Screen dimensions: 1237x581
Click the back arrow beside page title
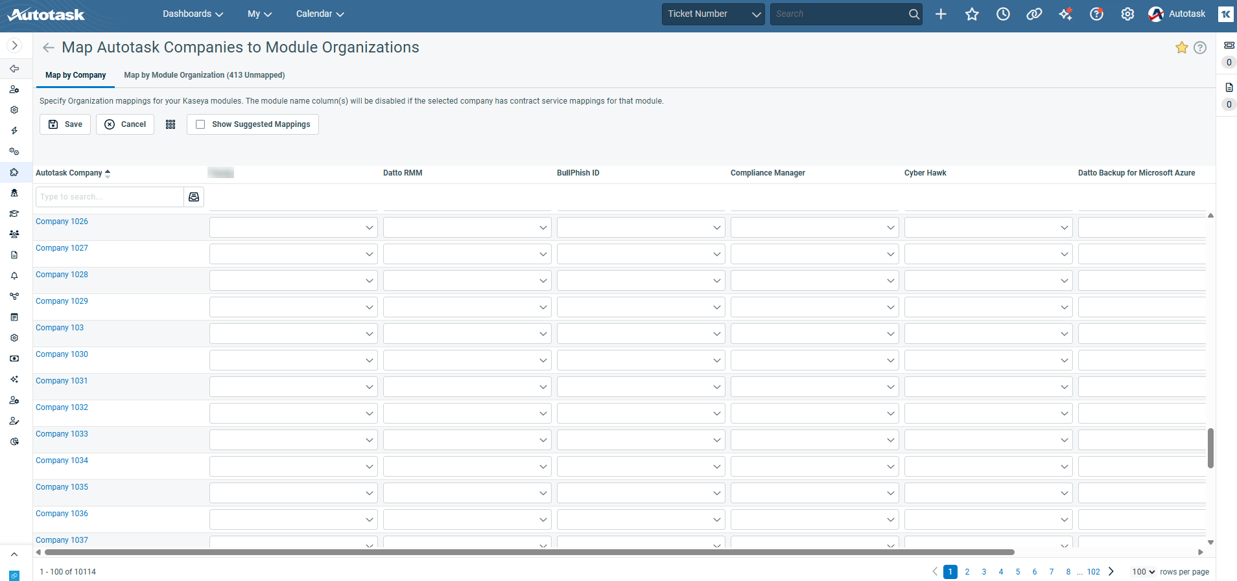(48, 47)
